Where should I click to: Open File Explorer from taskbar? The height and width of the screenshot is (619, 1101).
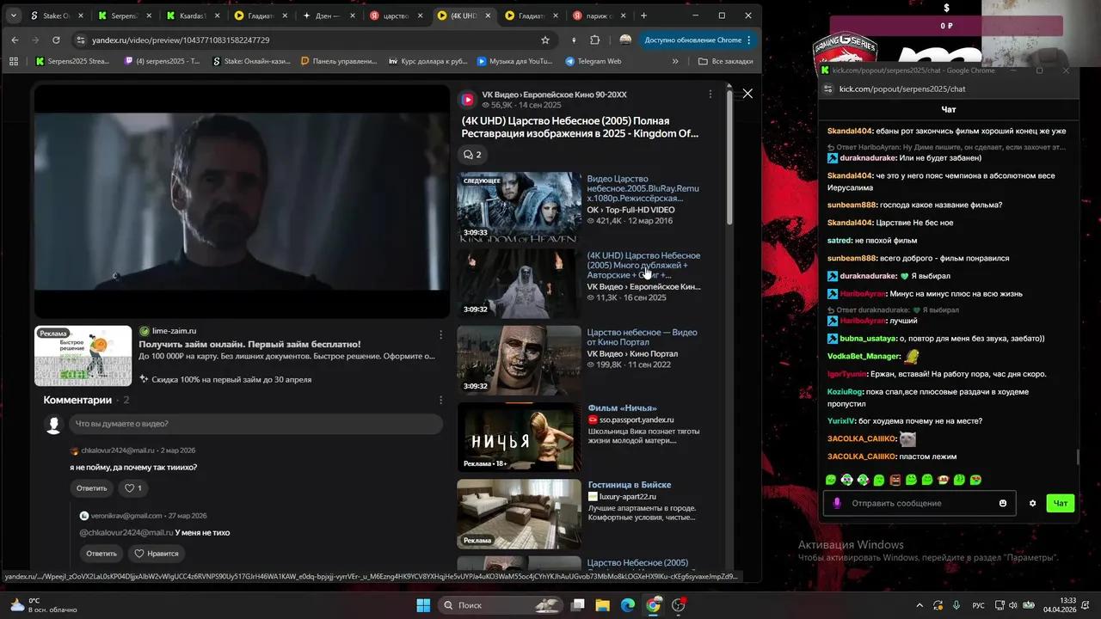coord(603,605)
